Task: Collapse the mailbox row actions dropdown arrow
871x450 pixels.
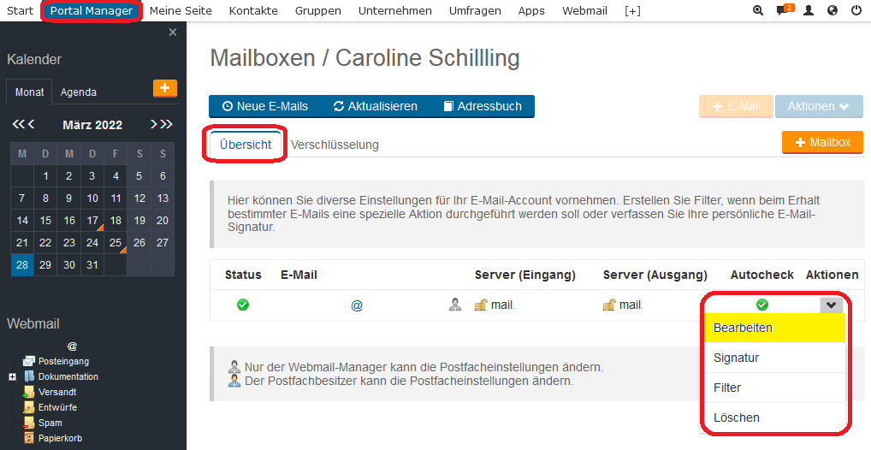Action: point(831,305)
